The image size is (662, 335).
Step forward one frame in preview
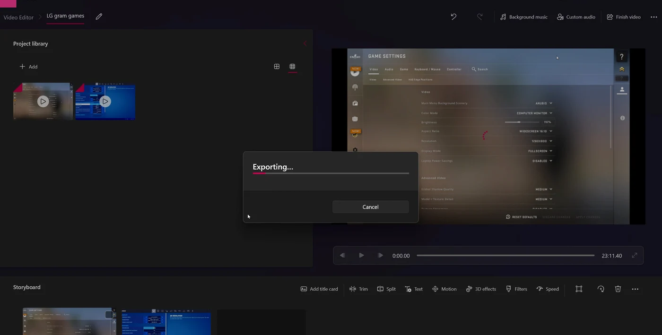point(380,256)
